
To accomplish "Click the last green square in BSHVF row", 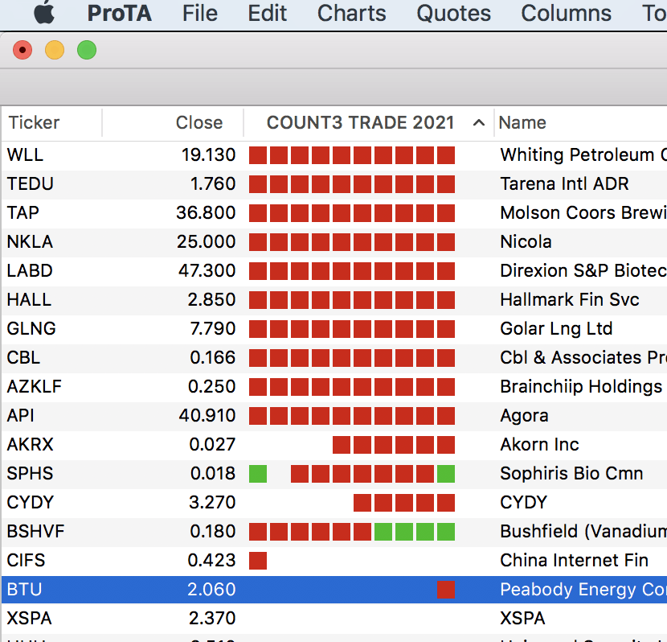I will pyautogui.click(x=446, y=532).
